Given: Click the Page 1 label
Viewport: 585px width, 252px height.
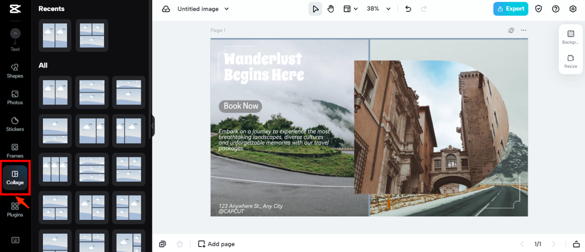Looking at the screenshot, I should [x=218, y=30].
